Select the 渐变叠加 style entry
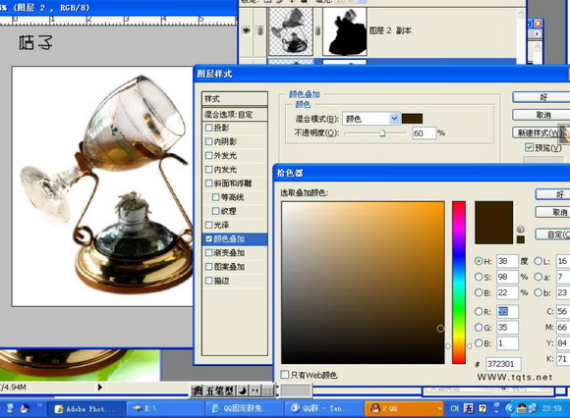The height and width of the screenshot is (418, 570). (235, 252)
